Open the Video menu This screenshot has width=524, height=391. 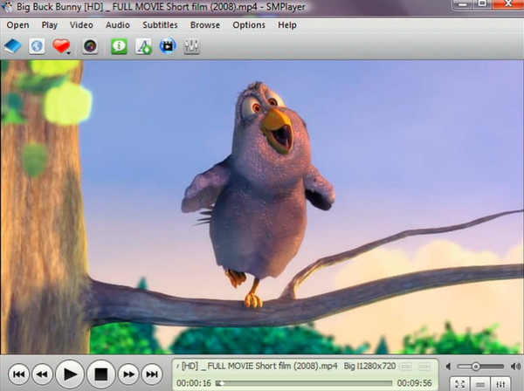click(x=81, y=25)
